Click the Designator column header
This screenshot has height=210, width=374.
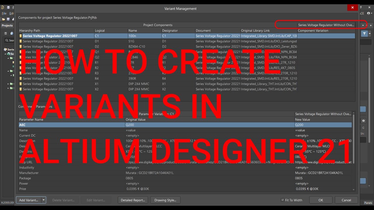click(178, 31)
